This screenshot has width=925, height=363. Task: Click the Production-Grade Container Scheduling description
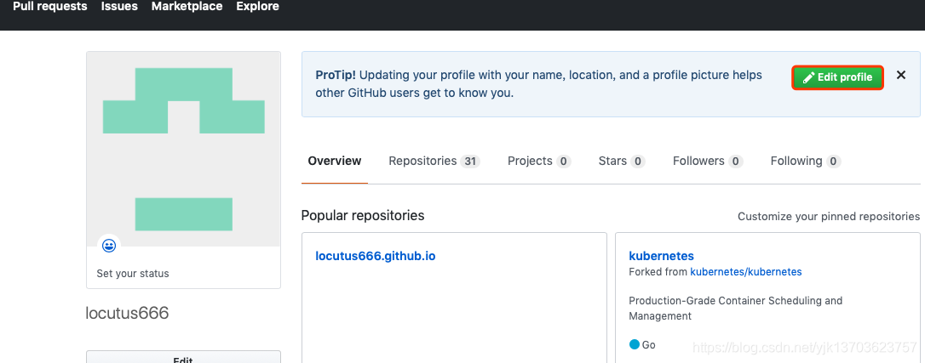tap(736, 309)
